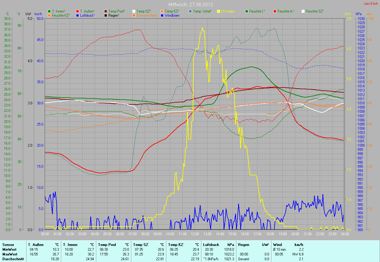
Task: Click the 'Jarz Erich' author label
Action: pyautogui.click(x=371, y=4)
